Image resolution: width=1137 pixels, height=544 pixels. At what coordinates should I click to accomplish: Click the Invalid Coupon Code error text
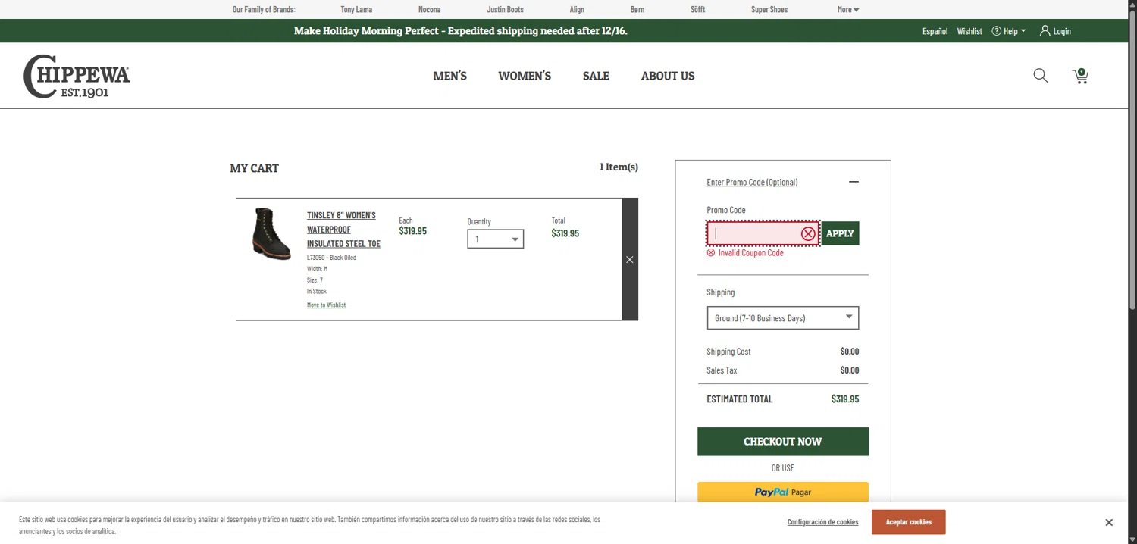click(x=750, y=253)
